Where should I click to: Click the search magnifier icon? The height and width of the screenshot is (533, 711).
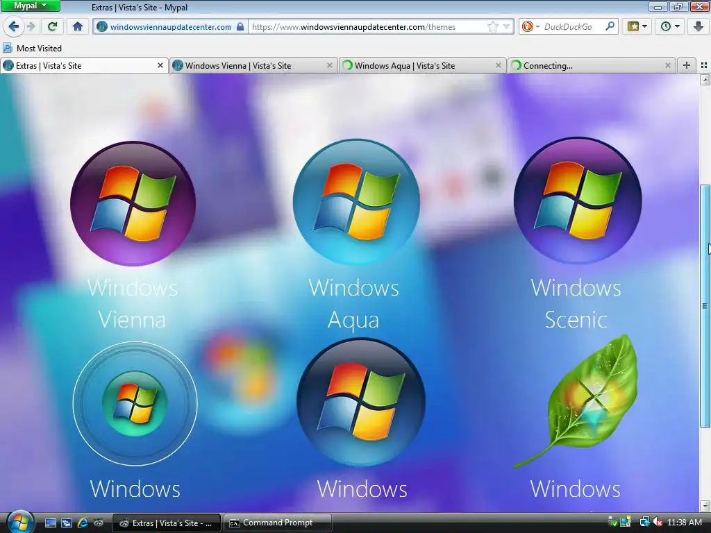(x=610, y=27)
